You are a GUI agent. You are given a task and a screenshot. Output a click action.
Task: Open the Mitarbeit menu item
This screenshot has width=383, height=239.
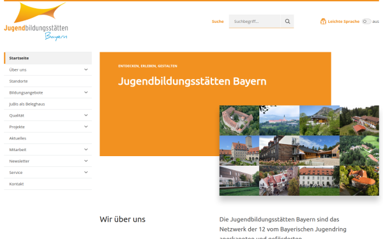18,150
